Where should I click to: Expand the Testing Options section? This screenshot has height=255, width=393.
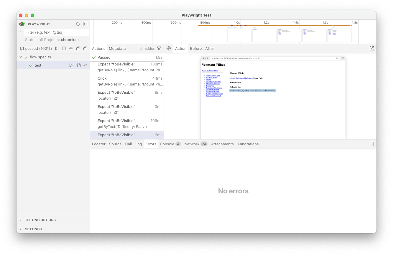[40, 220]
